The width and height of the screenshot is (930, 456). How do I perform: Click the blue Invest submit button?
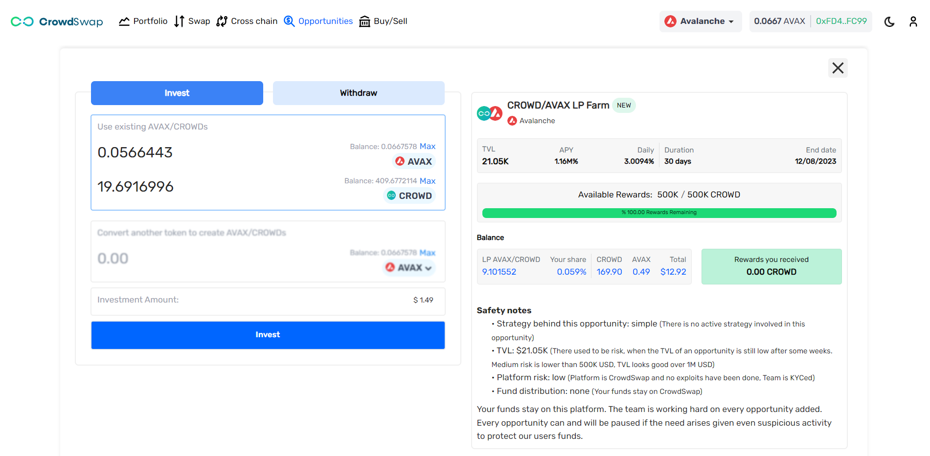tap(268, 335)
